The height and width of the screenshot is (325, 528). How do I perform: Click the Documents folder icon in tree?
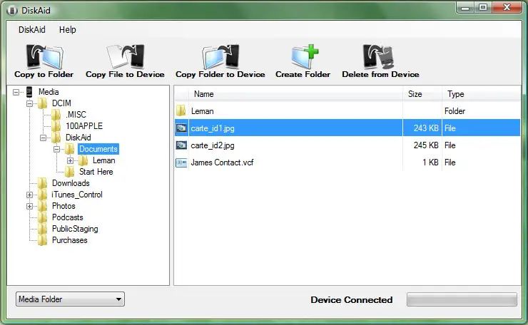tap(69, 149)
